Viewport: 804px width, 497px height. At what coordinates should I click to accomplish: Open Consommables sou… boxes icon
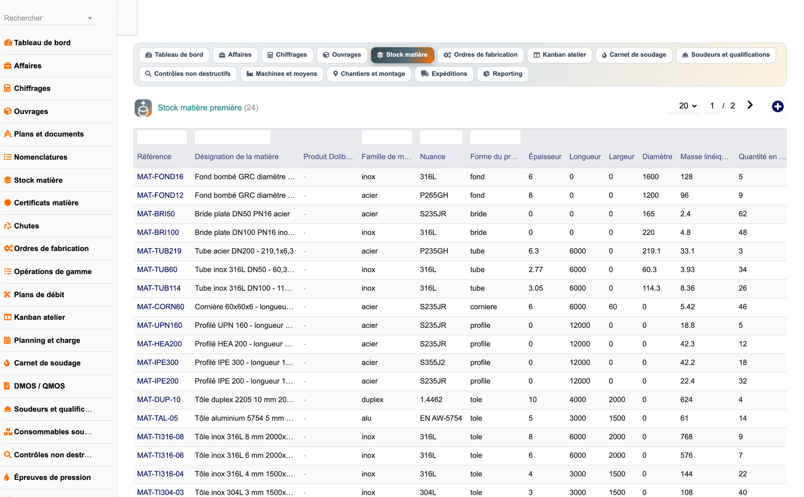coord(7,432)
